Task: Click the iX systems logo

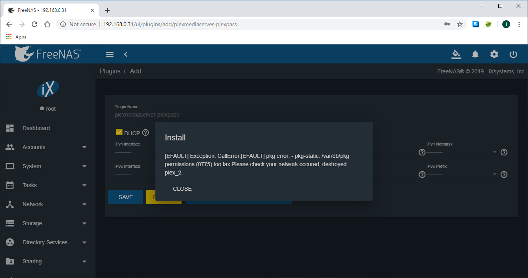Action: point(48,89)
